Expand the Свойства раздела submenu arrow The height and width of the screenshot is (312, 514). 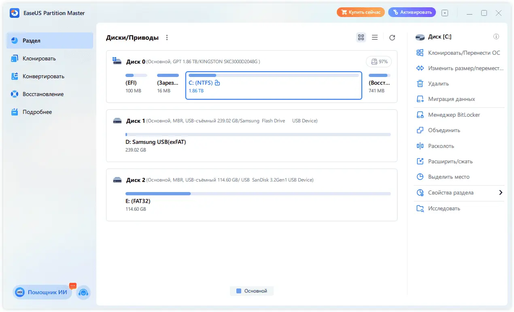[x=501, y=193]
